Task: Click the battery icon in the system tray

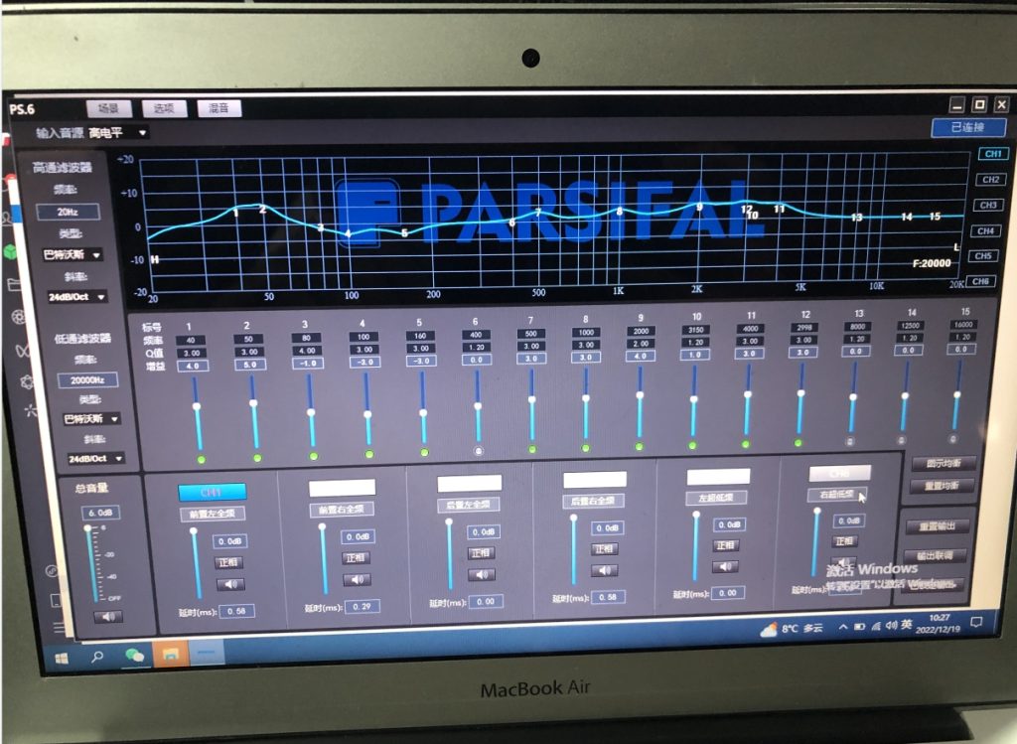Action: click(x=859, y=627)
